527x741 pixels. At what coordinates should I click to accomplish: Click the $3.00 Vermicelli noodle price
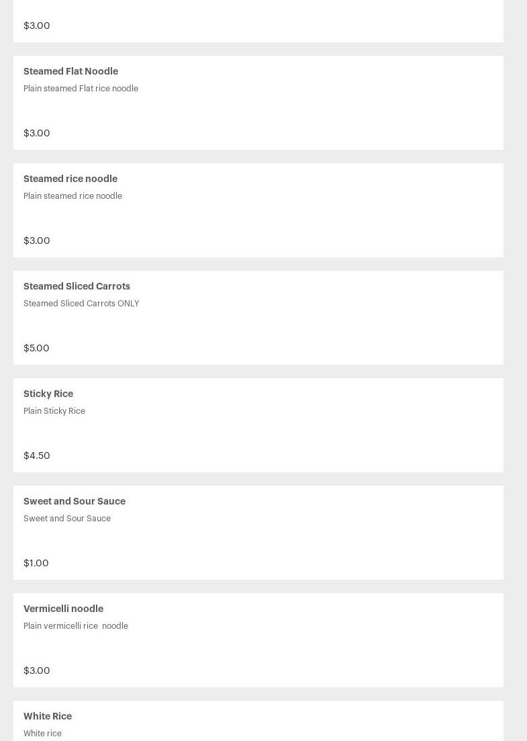[37, 670]
